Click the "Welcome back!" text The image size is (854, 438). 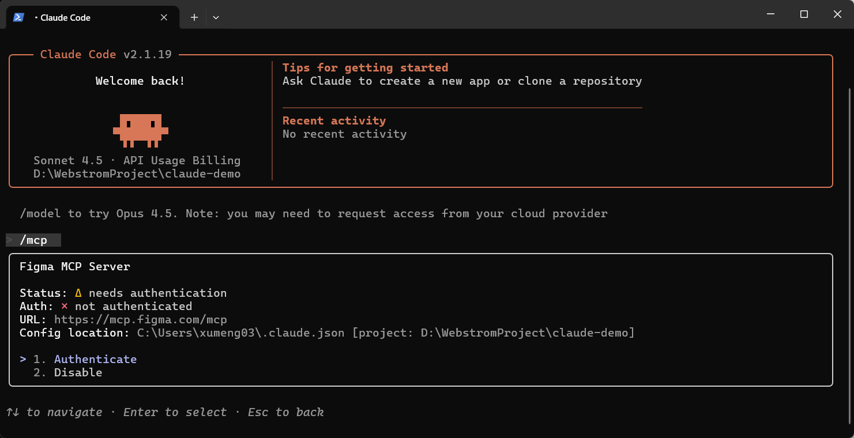tap(140, 81)
